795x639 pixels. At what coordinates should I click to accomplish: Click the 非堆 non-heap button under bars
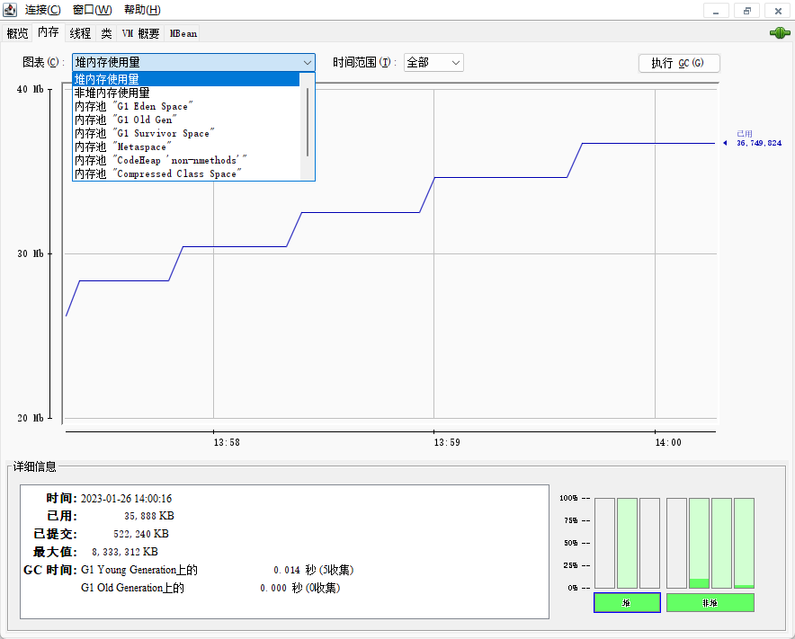[x=710, y=602]
